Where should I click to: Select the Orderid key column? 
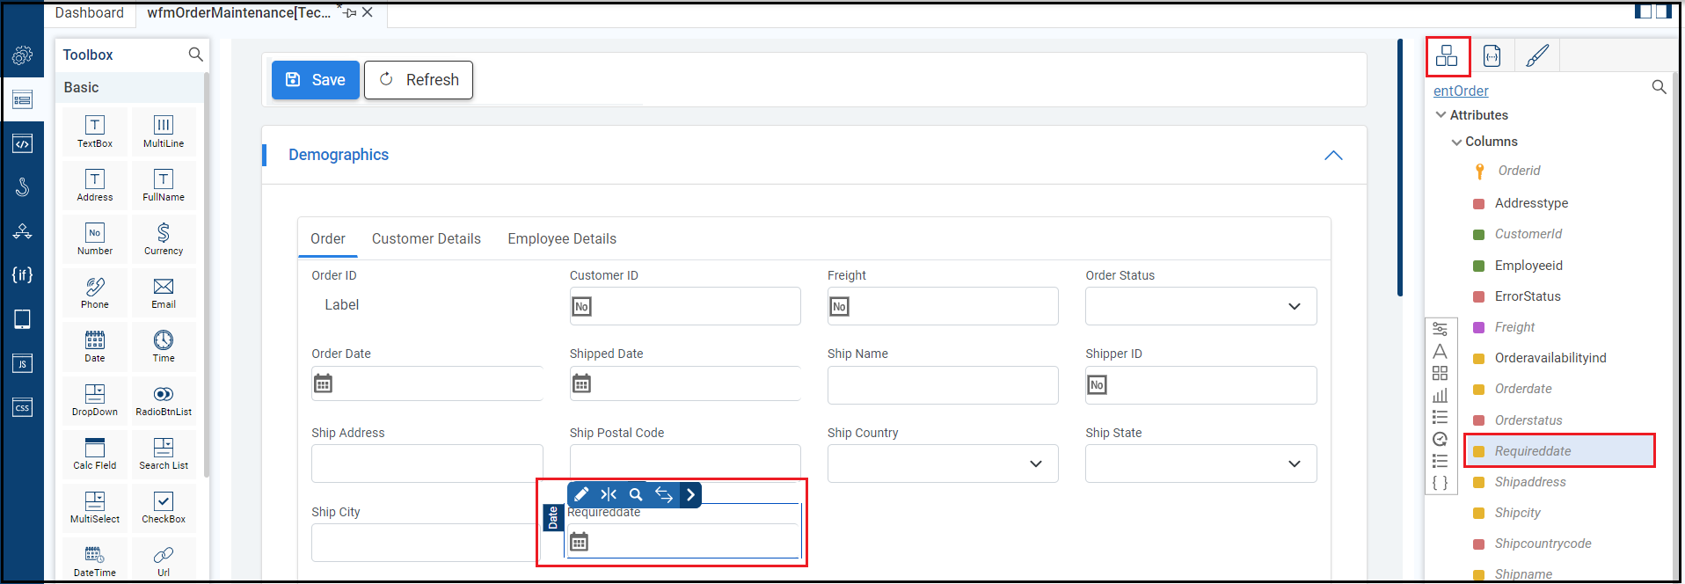1519,171
